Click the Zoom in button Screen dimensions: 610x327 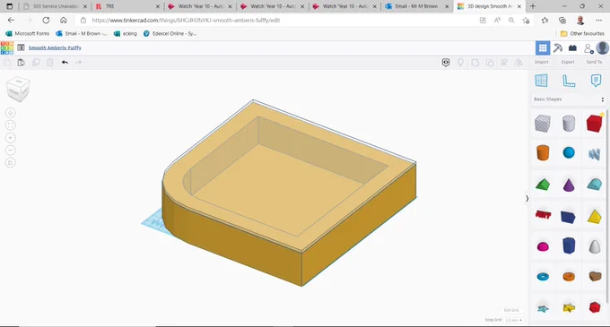[x=11, y=138]
